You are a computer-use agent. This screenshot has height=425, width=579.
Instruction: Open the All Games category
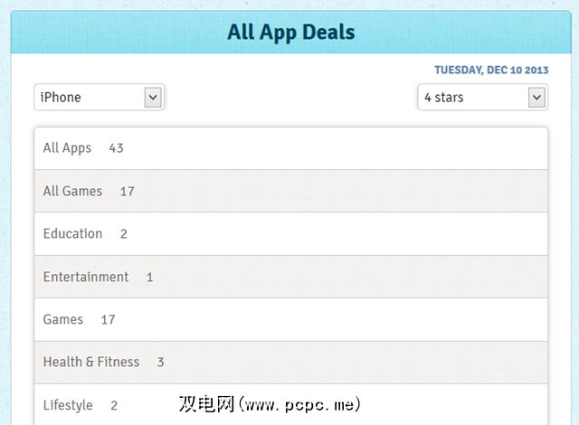pos(72,191)
